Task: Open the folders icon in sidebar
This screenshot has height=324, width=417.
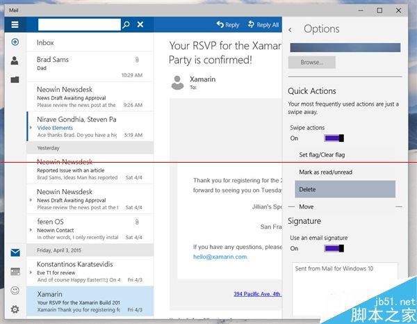Action: 15,79
